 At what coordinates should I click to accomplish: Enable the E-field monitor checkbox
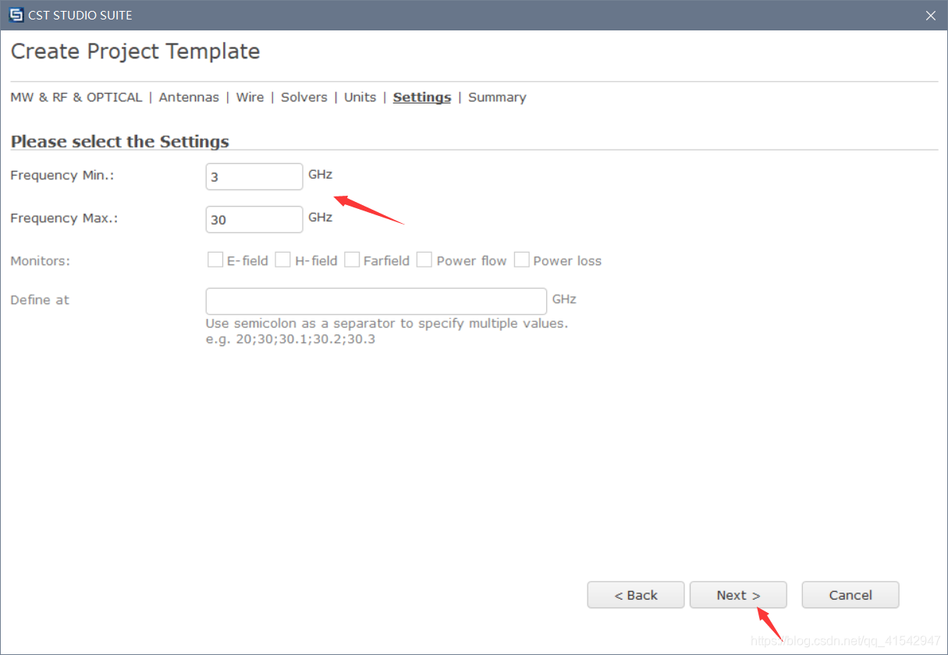(215, 260)
